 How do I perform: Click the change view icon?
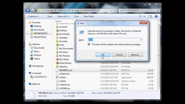[140, 16]
